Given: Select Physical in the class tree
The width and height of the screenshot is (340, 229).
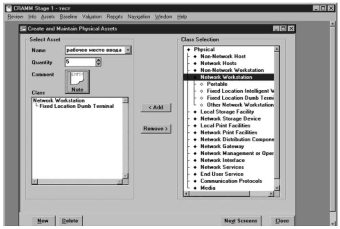Looking at the screenshot, I should [204, 49].
